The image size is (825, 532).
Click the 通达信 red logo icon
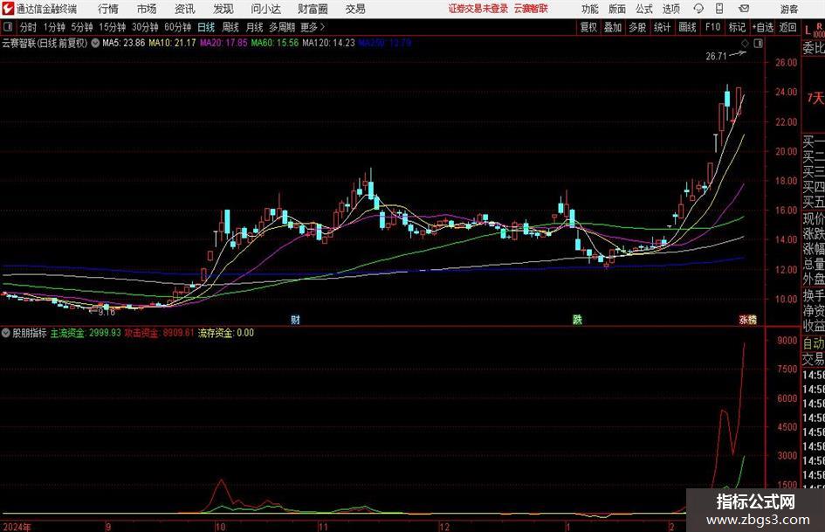8,9
